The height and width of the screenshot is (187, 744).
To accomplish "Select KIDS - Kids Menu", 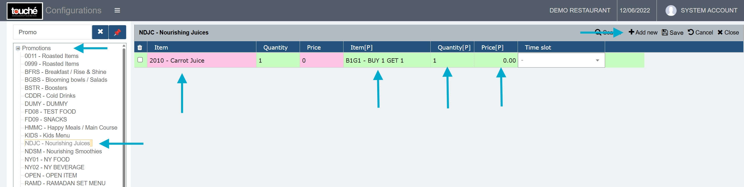I will pyautogui.click(x=47, y=135).
